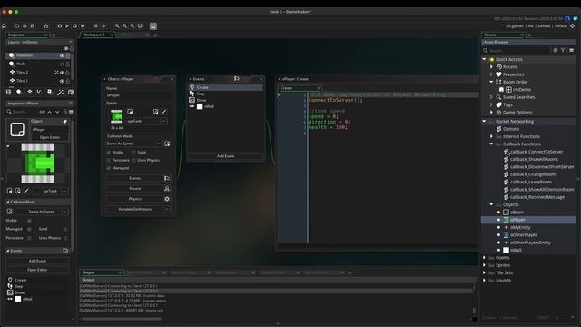The image size is (581, 327).
Task: Select the Inspector panel tab
Action: click(27, 35)
